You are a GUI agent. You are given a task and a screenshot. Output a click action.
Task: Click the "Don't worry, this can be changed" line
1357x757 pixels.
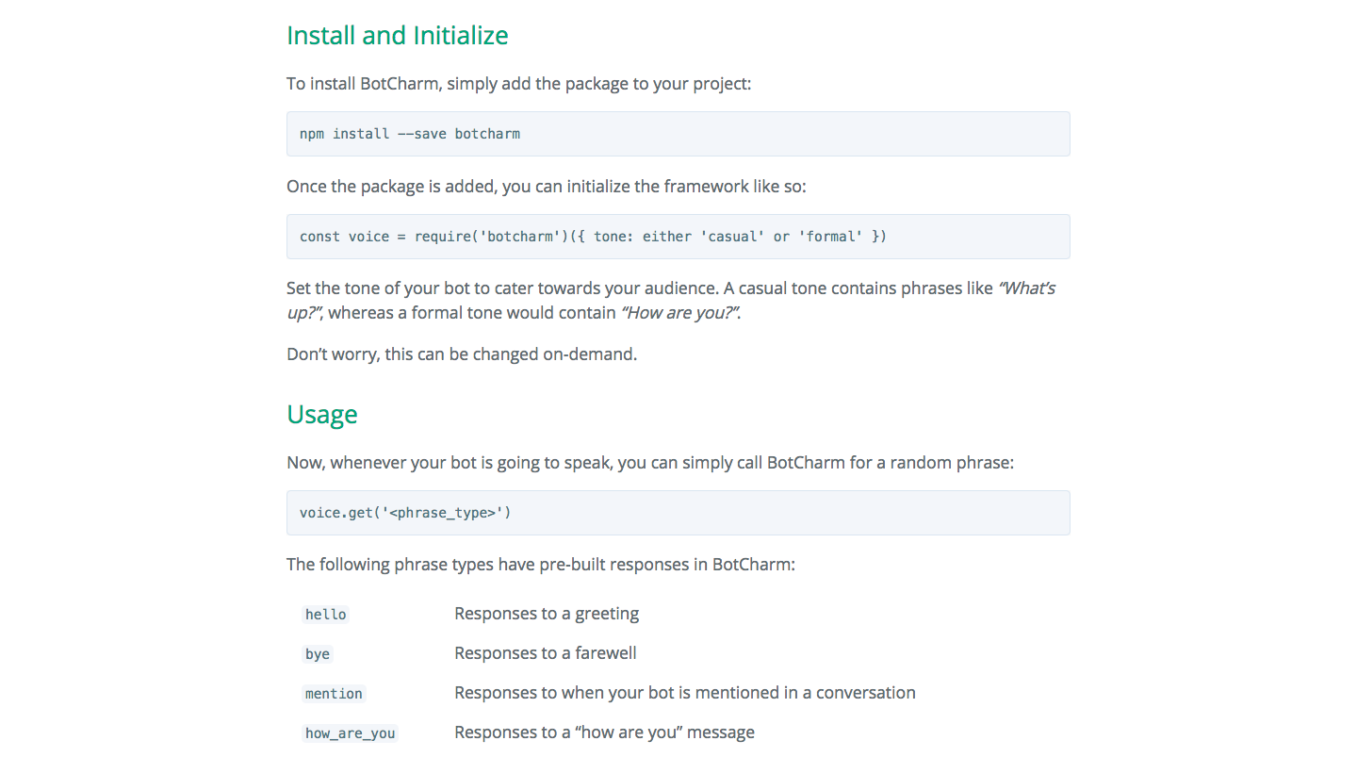click(x=462, y=355)
